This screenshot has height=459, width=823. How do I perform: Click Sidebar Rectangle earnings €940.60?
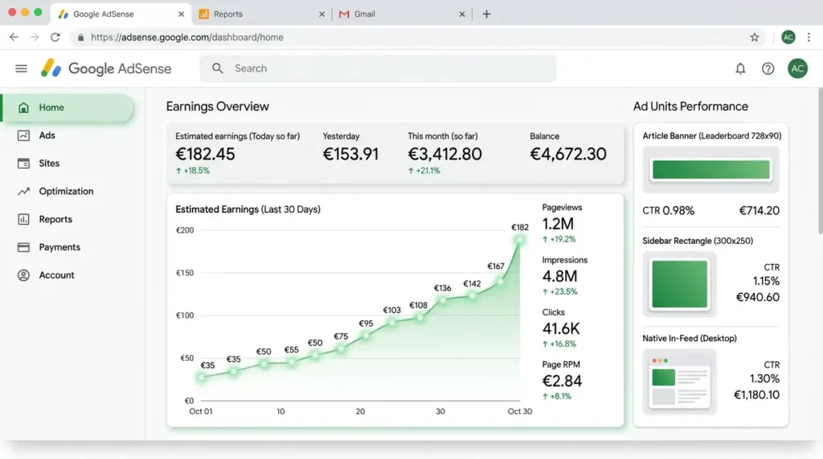click(757, 297)
